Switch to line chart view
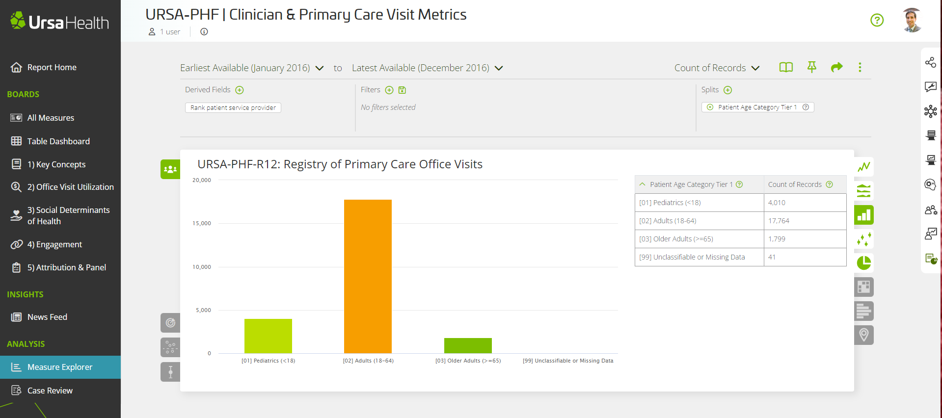 [x=864, y=167]
